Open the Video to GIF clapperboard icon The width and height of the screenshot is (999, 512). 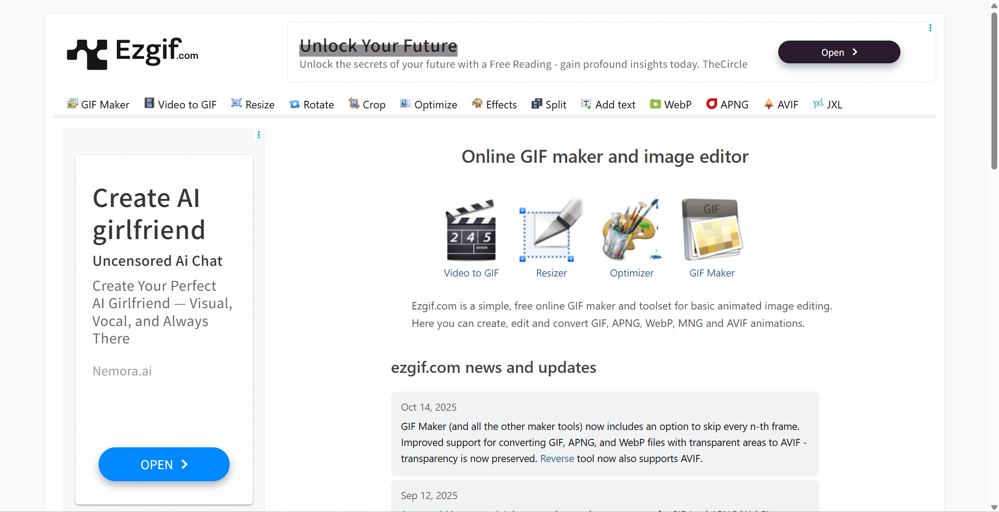point(471,230)
